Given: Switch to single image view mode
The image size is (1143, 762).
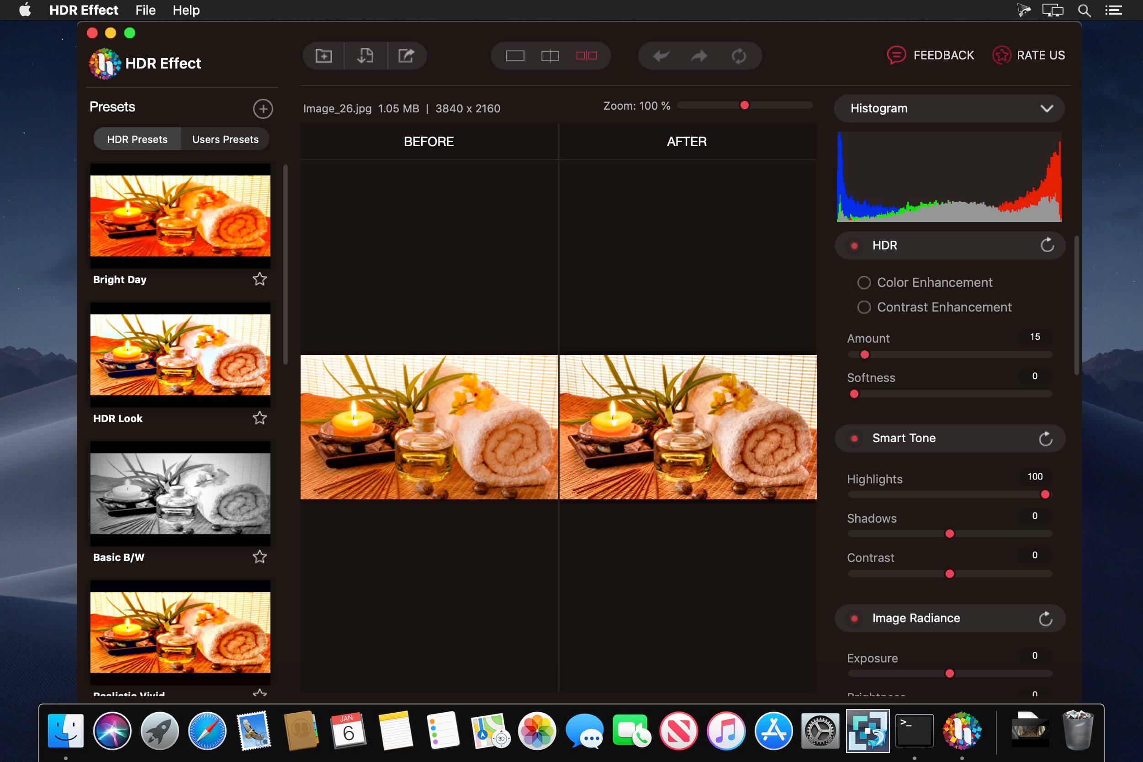Looking at the screenshot, I should click(x=515, y=56).
